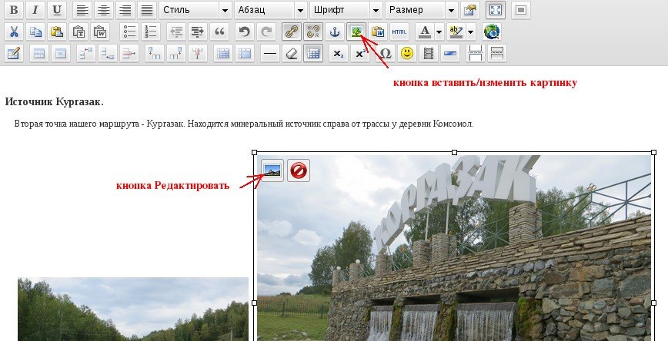Select the forest photo on the left

pos(132,310)
